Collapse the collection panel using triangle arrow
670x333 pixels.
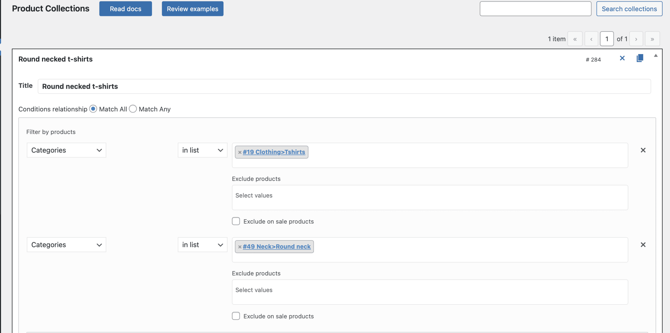(x=656, y=55)
